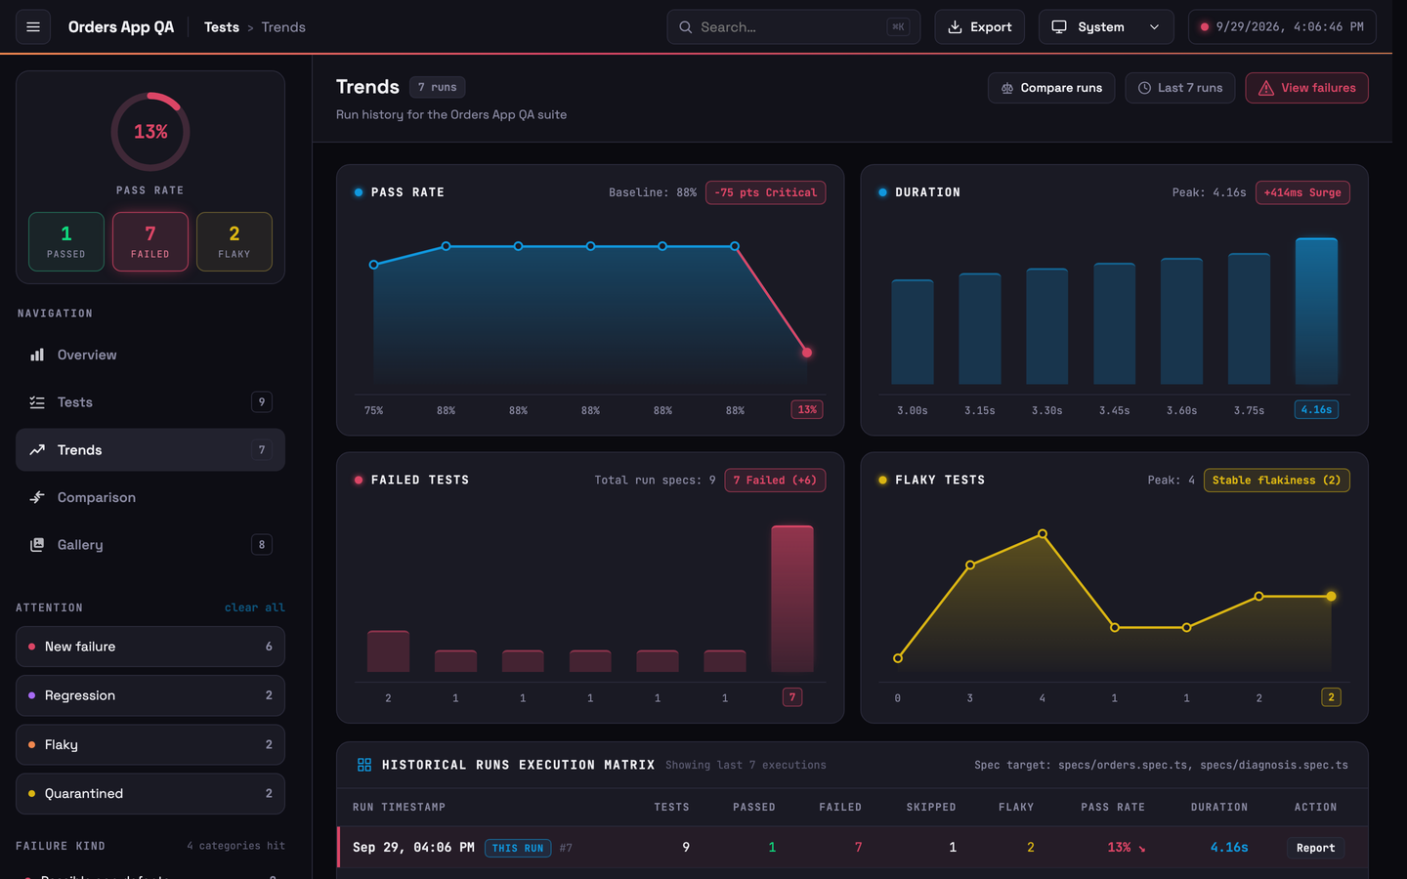1407x879 pixels.
Task: Click the Export button
Action: tap(979, 27)
